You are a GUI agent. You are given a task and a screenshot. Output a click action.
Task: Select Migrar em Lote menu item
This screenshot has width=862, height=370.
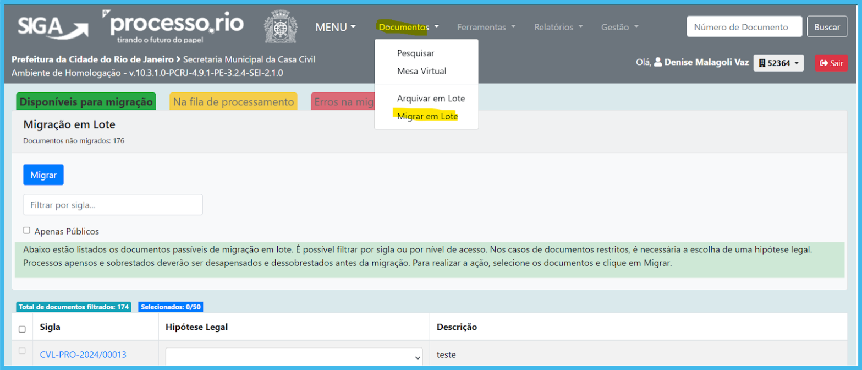pyautogui.click(x=427, y=117)
